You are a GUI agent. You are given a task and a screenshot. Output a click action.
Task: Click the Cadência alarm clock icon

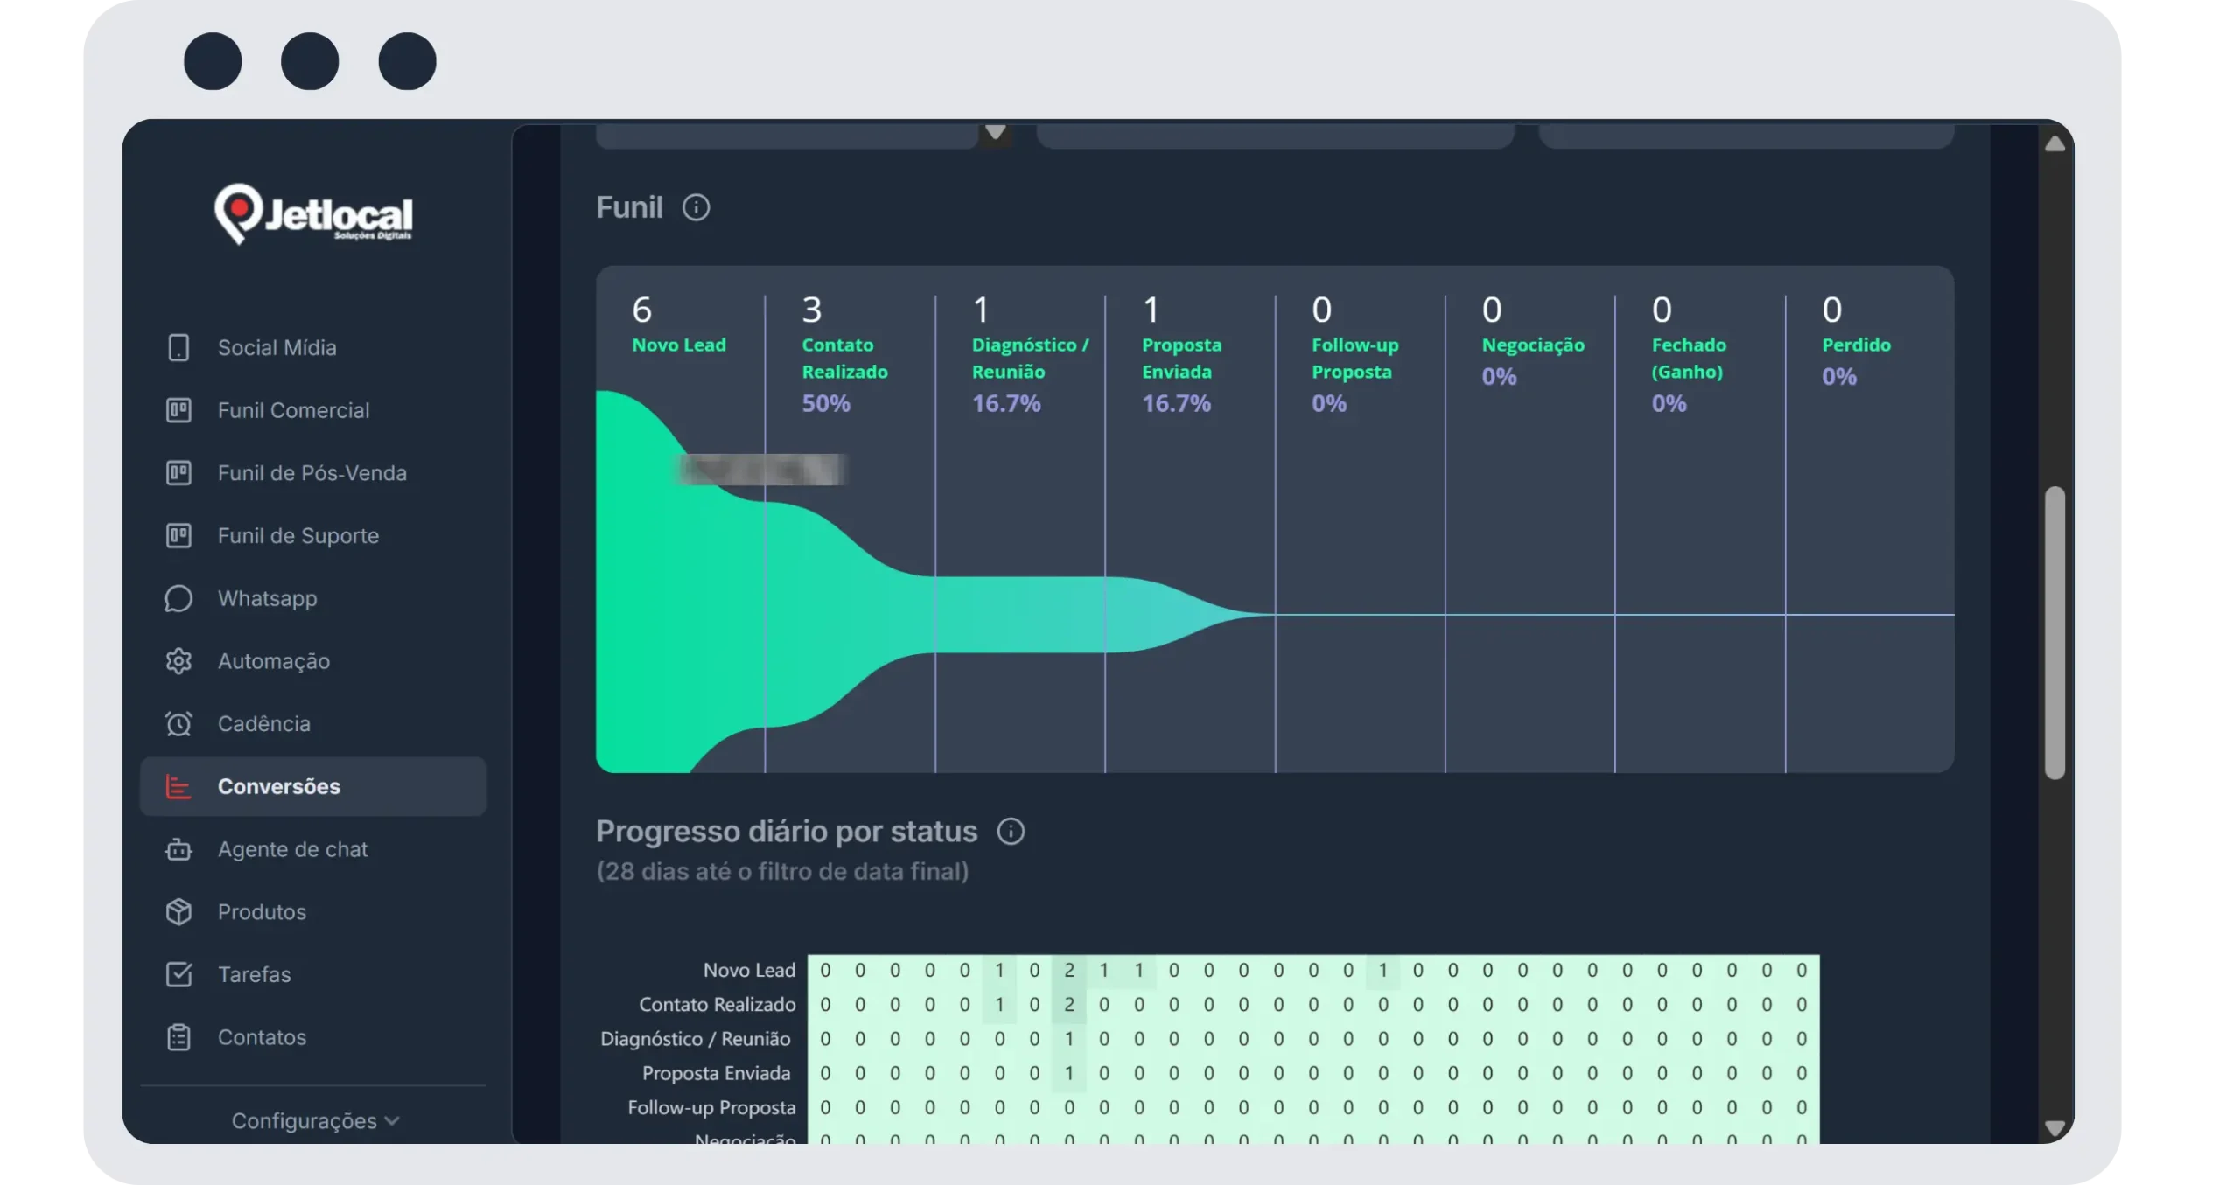(178, 724)
